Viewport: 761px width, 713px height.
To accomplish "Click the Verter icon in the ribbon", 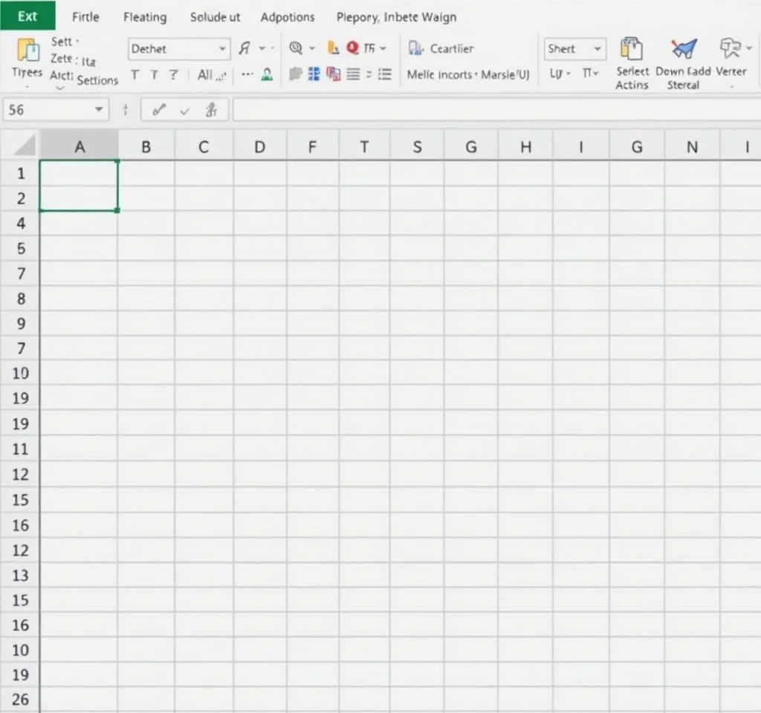I will (x=731, y=50).
